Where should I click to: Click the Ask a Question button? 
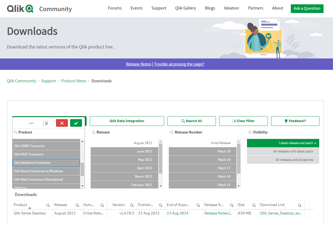click(307, 8)
